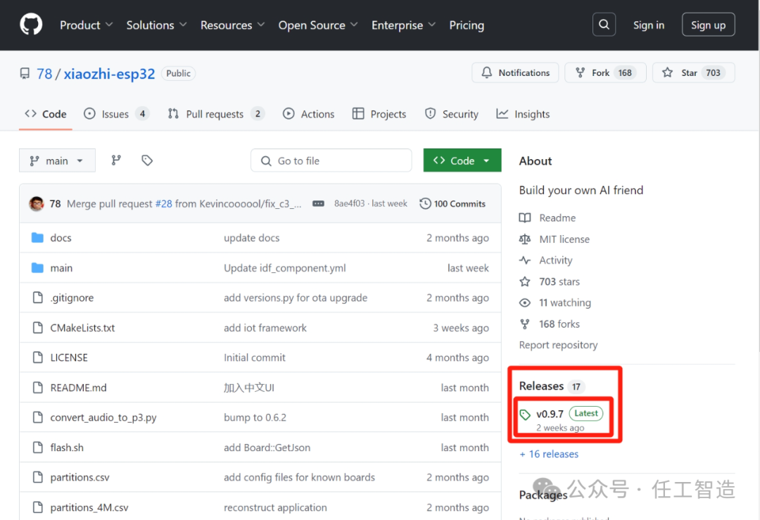Open the green Code dropdown button
Screen dimensions: 760x520
click(x=462, y=160)
